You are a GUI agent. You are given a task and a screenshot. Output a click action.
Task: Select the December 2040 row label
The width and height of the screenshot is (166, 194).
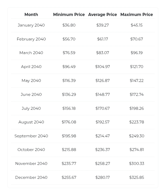[31, 177]
